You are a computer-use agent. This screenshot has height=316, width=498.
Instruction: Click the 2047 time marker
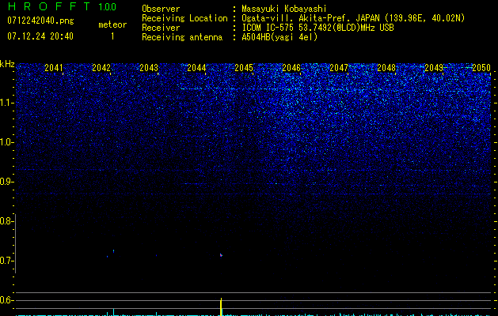click(339, 68)
